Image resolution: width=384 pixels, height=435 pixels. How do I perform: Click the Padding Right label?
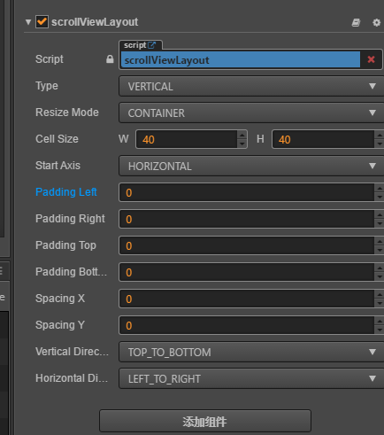click(70, 219)
